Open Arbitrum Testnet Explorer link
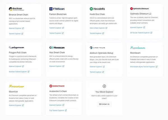Screen dimensions: 168x120 [x=96, y=72]
